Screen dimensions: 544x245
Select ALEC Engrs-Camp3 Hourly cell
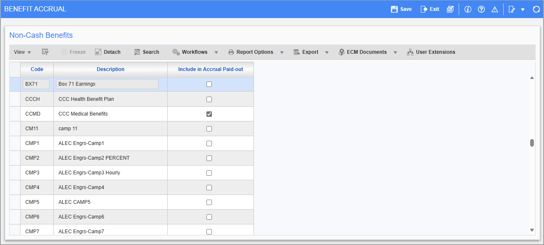(111, 173)
